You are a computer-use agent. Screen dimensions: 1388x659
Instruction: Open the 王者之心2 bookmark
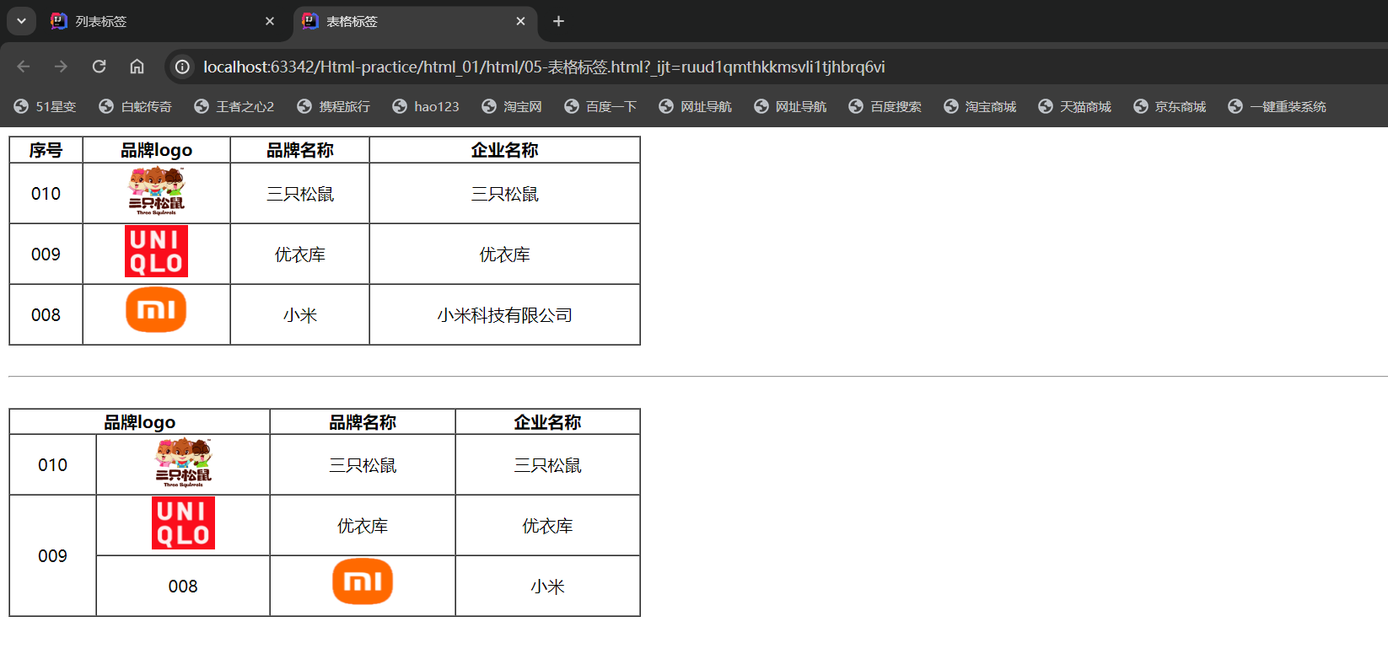tap(234, 106)
